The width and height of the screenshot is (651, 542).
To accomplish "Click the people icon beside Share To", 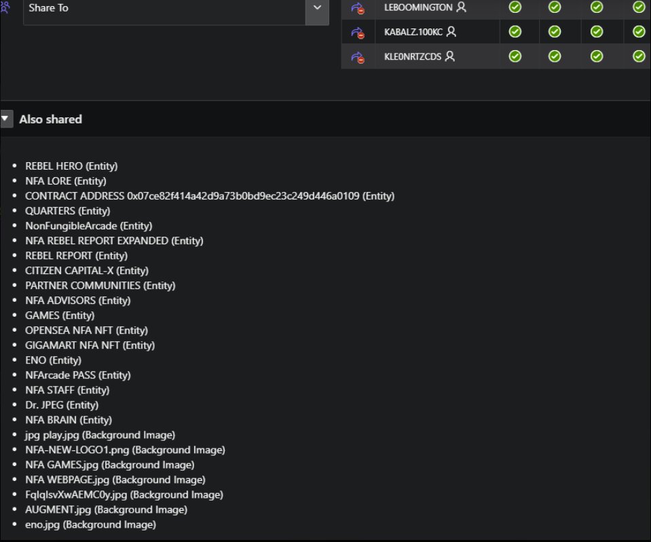I will (x=5, y=7).
